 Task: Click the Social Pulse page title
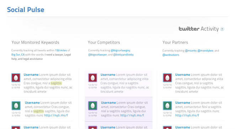[26, 10]
